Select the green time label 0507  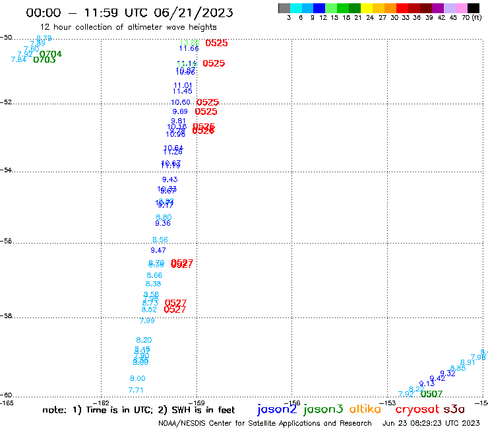[x=431, y=394]
